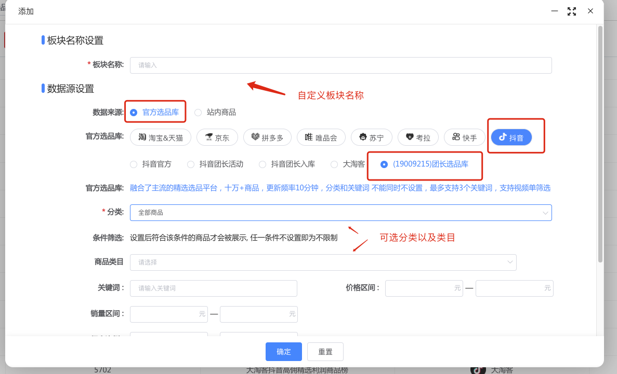Click the minimum 价格区间 input field
Image resolution: width=617 pixels, height=374 pixels.
pyautogui.click(x=424, y=288)
